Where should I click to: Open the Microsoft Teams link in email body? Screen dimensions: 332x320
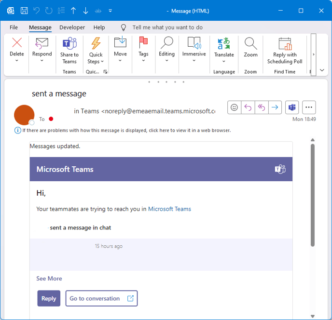[169, 209]
